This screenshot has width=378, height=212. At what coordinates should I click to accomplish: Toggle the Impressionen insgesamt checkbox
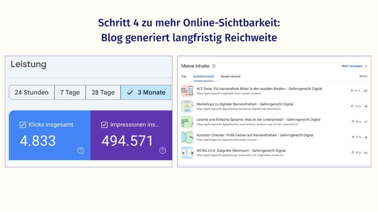[x=104, y=125]
